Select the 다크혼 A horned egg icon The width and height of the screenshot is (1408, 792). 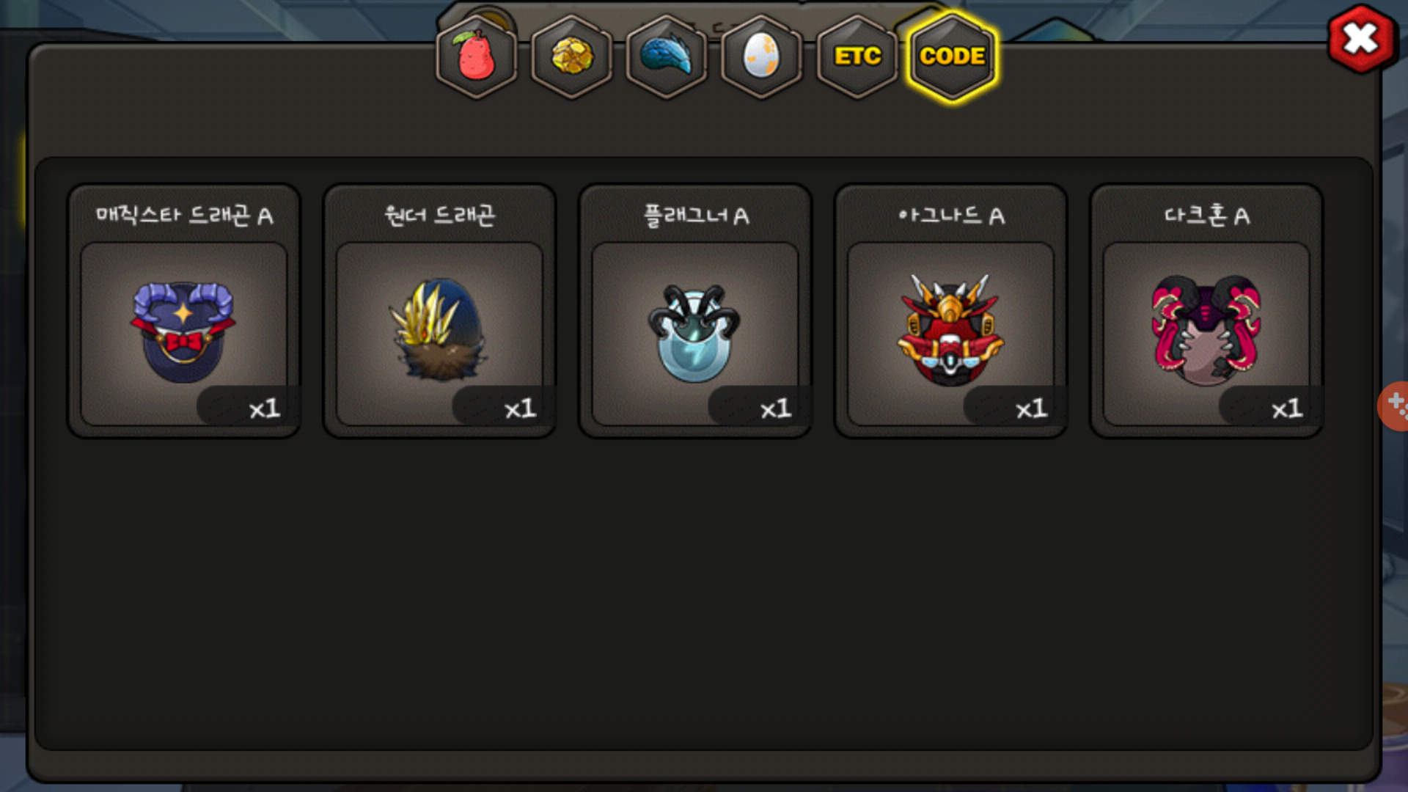tap(1206, 331)
